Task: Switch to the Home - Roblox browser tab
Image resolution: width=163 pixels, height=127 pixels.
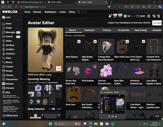Action: (62, 2)
